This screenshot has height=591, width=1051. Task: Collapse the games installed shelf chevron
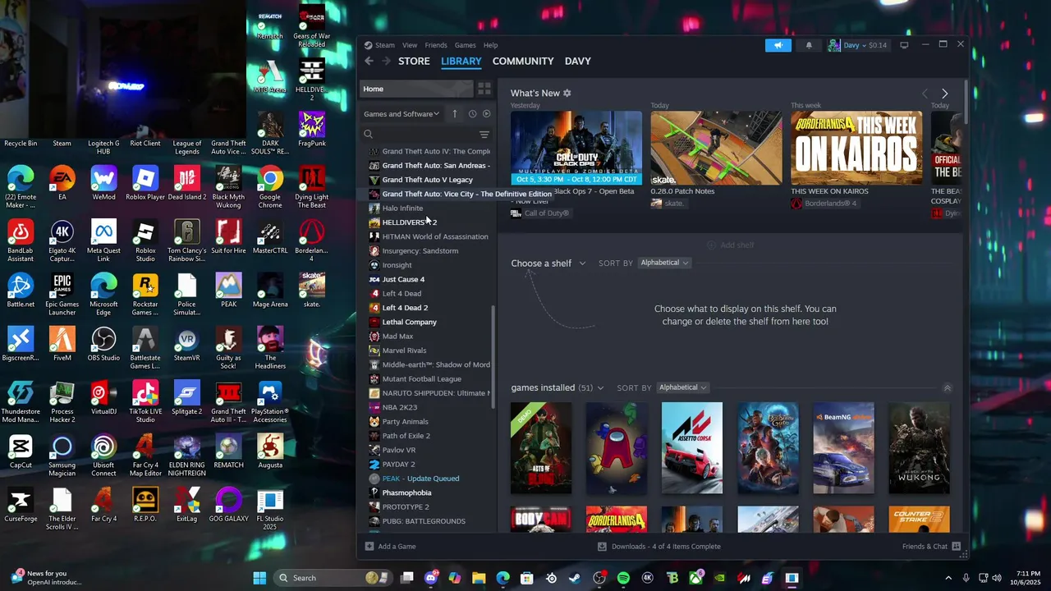[947, 388]
